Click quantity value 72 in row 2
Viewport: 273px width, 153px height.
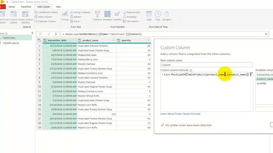pos(149,51)
